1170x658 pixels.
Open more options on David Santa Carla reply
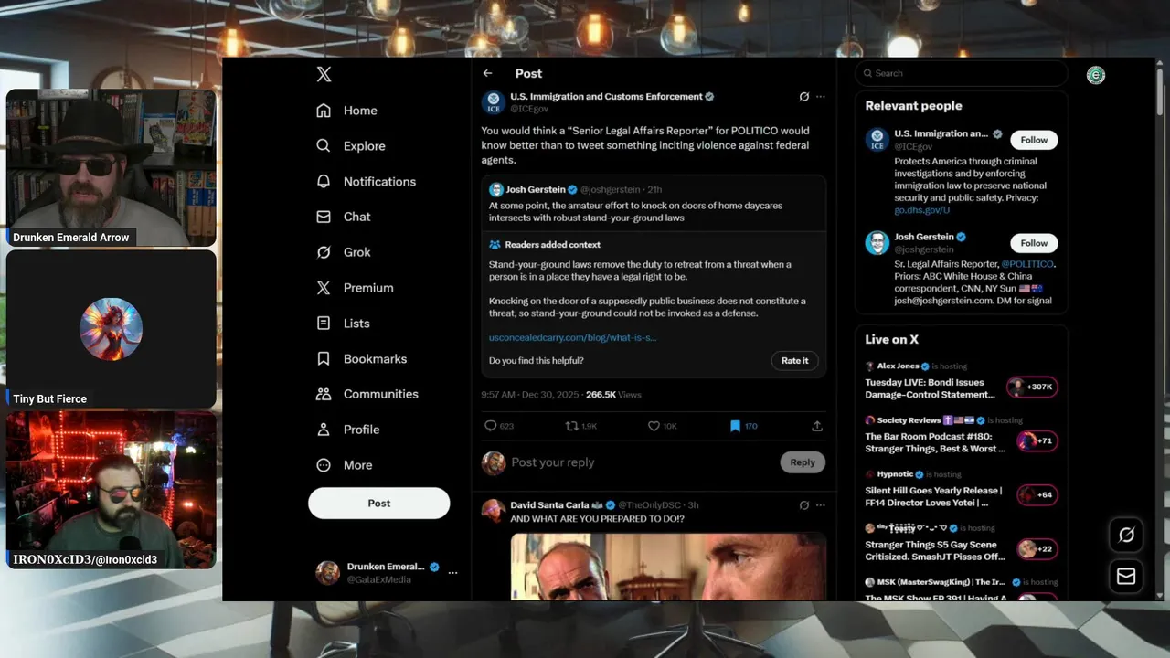click(x=821, y=505)
